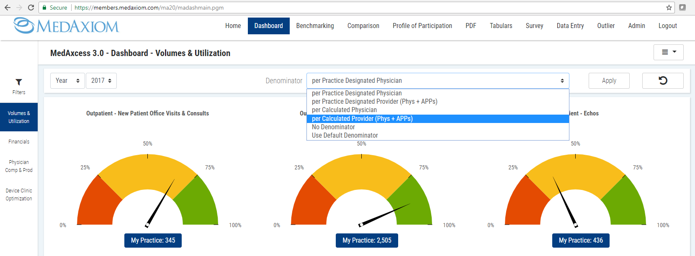This screenshot has height=256, width=695.
Task: Click the Logout link
Action: point(667,26)
